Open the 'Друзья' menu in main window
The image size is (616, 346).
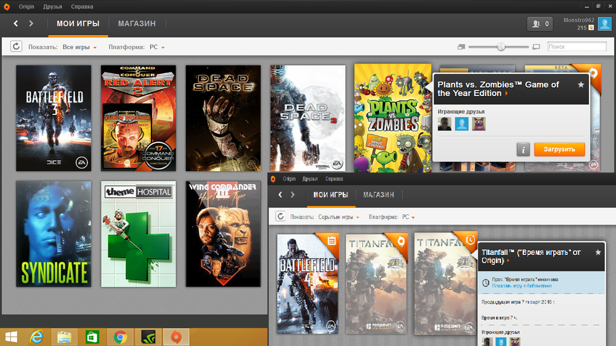coord(52,7)
